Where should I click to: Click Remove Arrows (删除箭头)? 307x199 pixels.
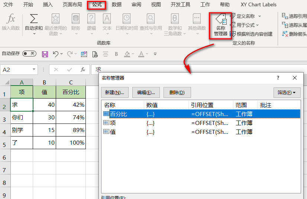pos(294,34)
